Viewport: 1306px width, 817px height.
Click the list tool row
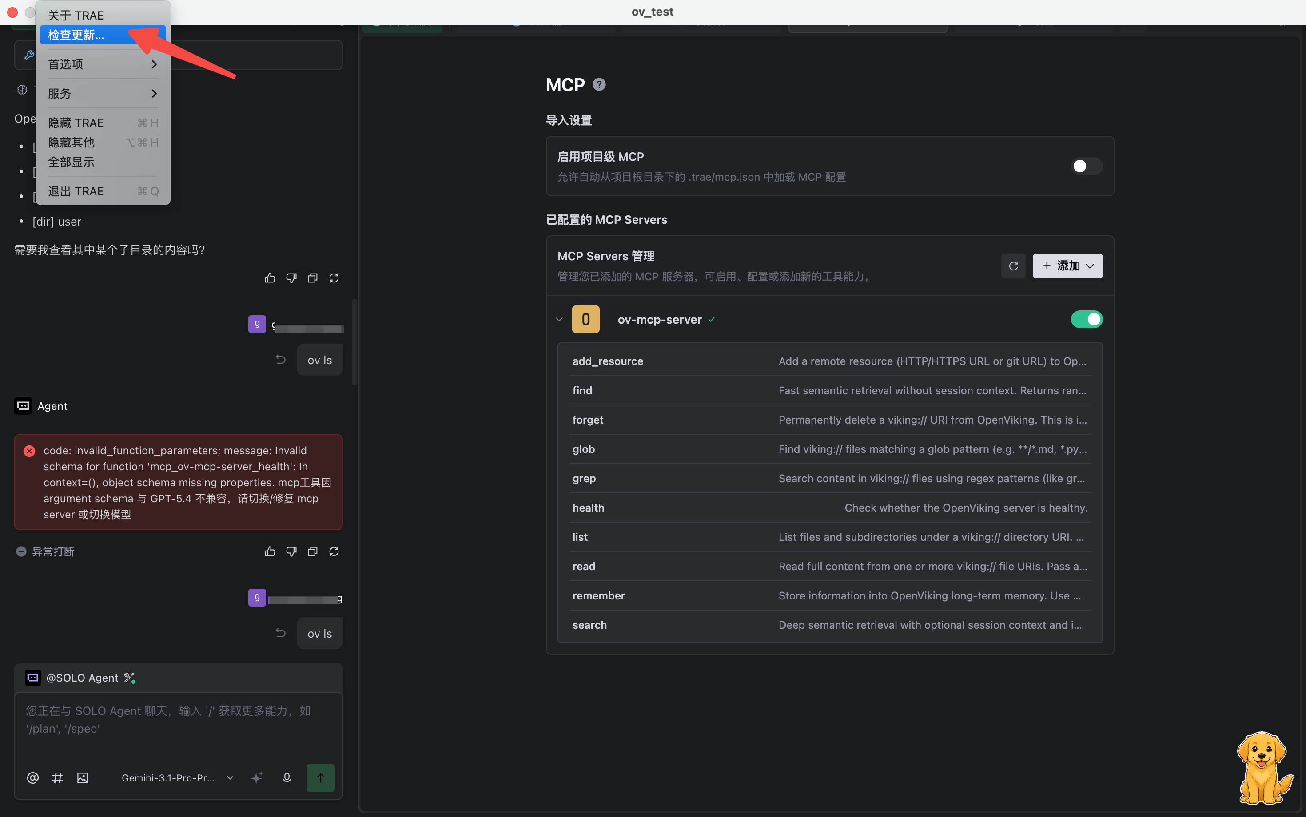(x=830, y=536)
